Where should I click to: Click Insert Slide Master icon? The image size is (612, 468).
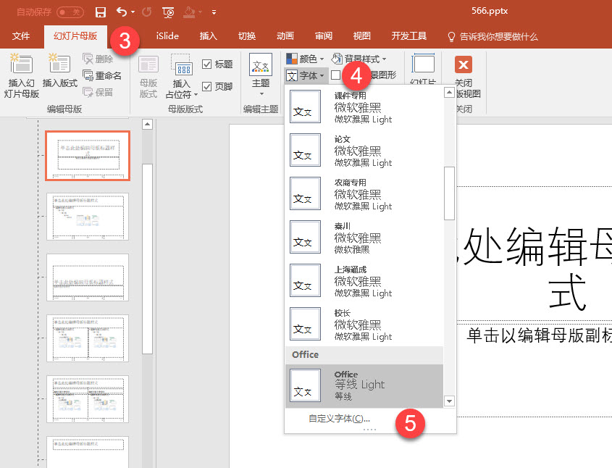coord(22,64)
